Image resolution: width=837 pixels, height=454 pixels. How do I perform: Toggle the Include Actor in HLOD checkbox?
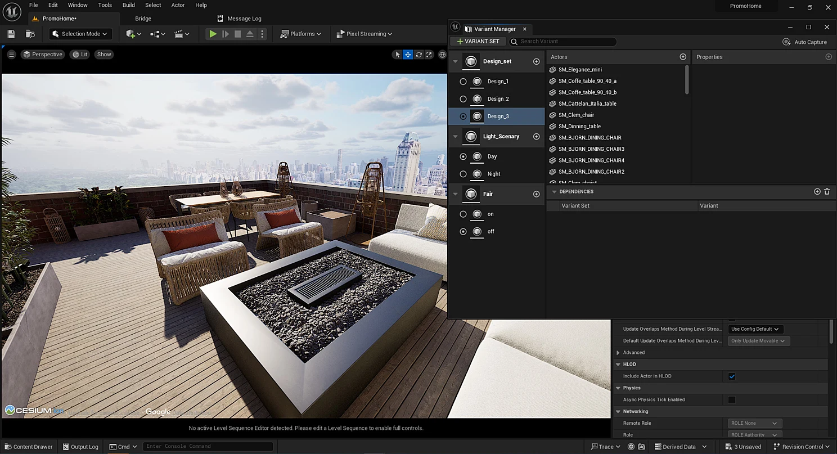[732, 376]
